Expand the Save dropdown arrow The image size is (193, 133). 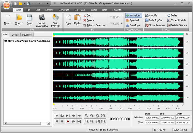point(30,26)
